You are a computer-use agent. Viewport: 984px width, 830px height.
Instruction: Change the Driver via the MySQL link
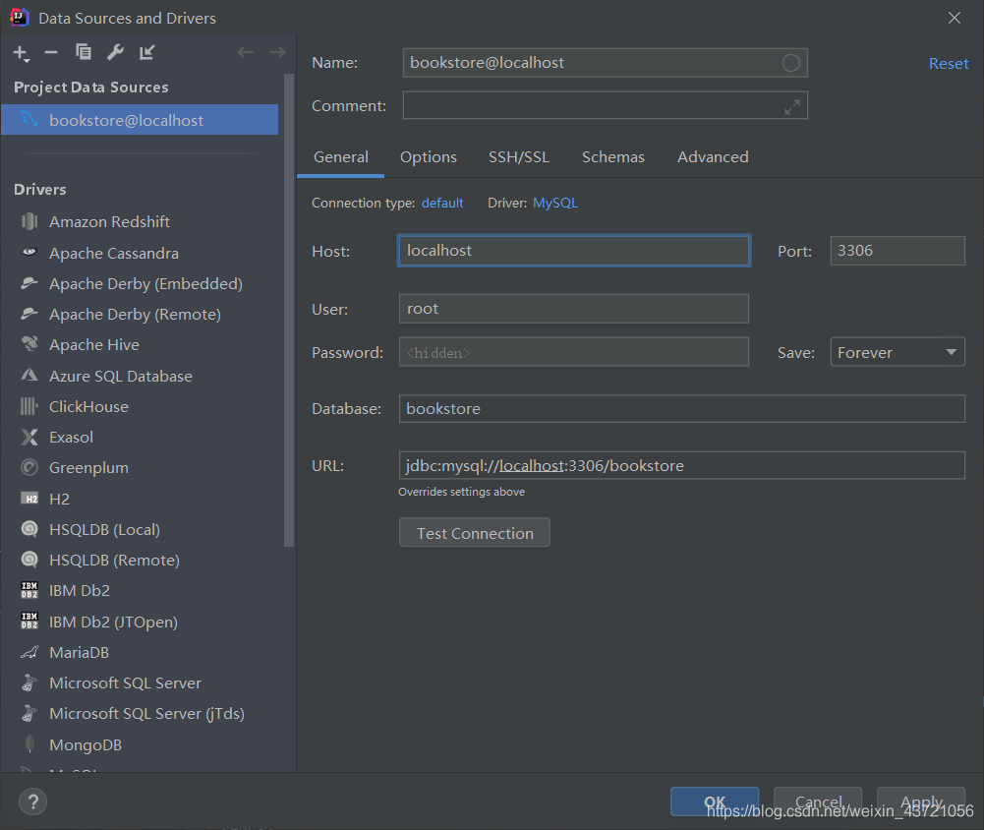555,203
